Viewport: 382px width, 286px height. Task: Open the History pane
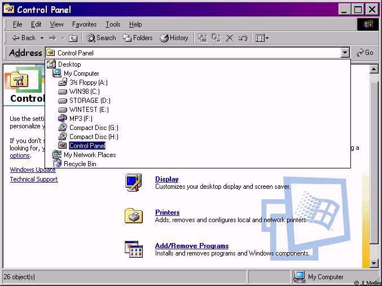174,38
